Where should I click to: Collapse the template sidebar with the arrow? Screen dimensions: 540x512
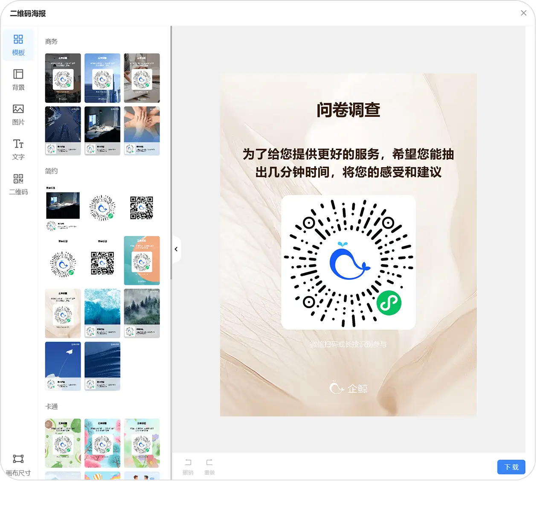click(x=176, y=249)
